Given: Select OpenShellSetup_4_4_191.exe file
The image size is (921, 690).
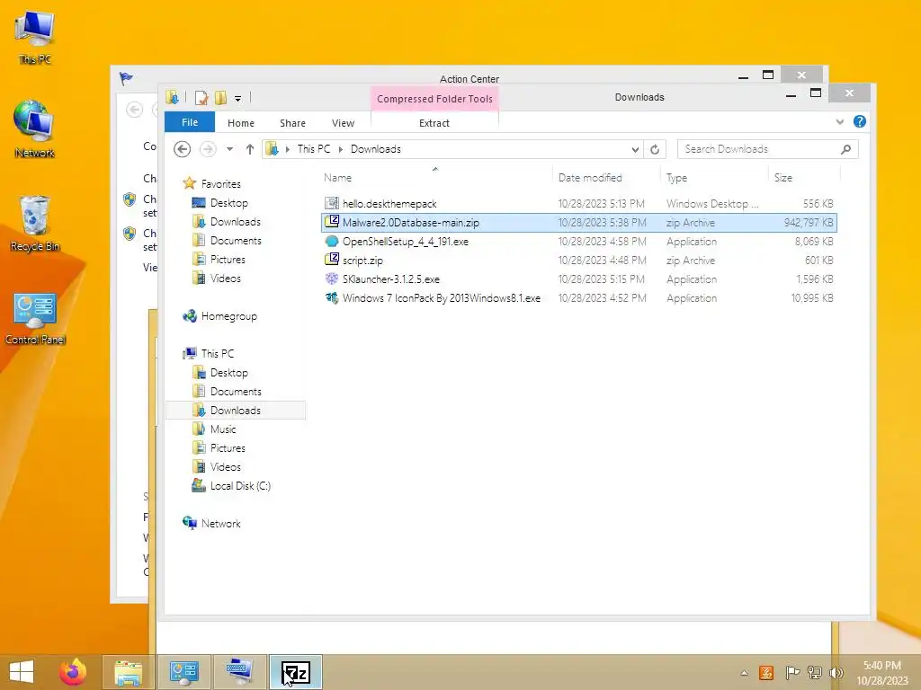Looking at the screenshot, I should pos(579,241).
